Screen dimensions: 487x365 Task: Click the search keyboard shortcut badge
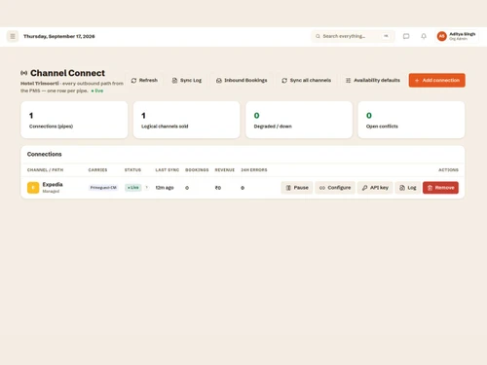click(x=386, y=36)
